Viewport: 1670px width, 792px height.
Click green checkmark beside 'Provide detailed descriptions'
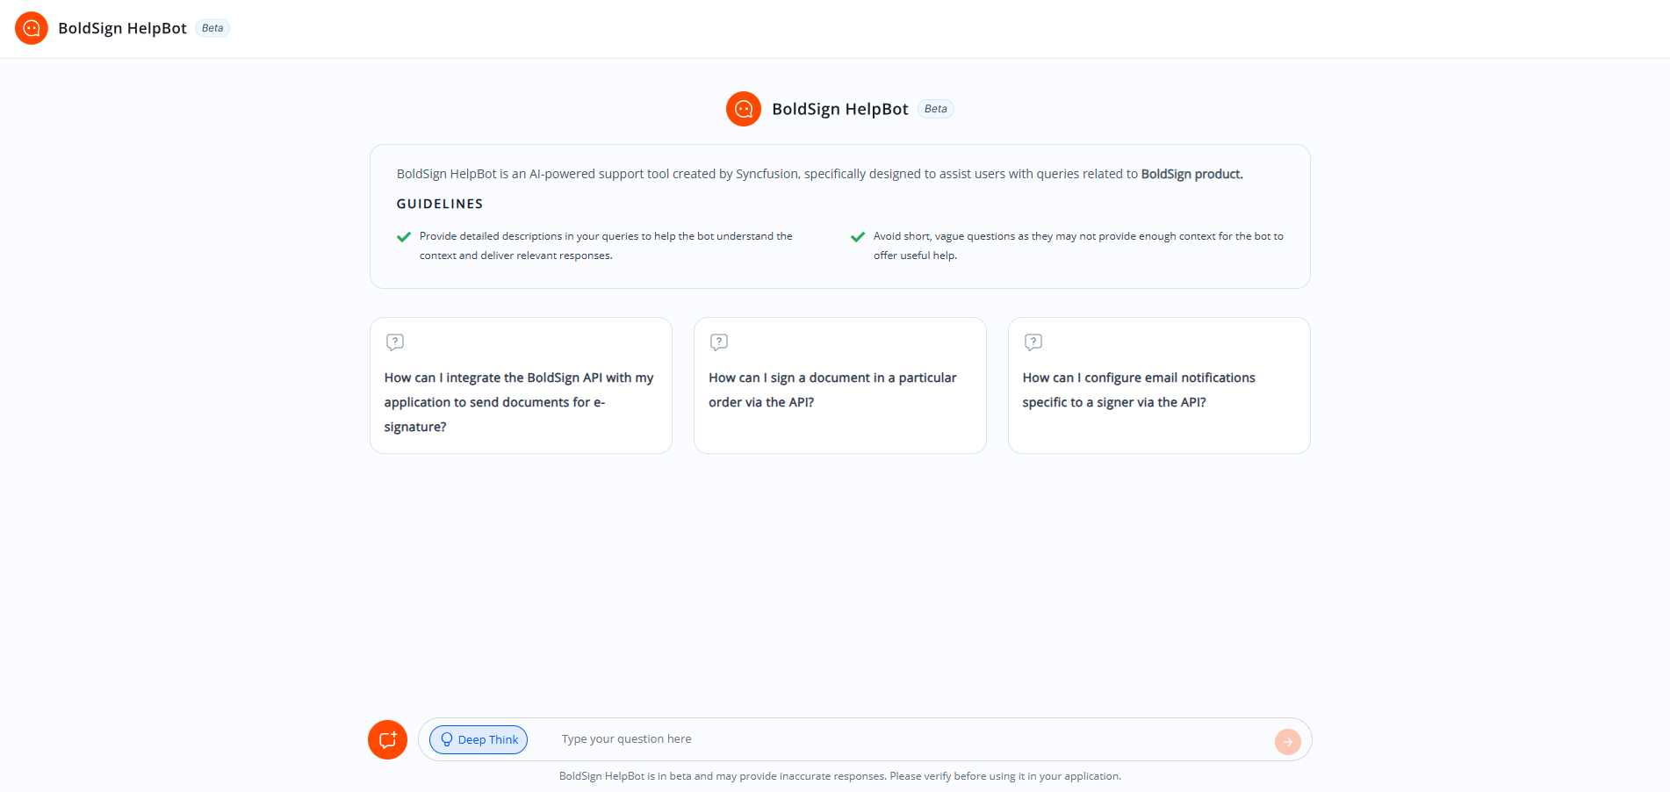(404, 237)
